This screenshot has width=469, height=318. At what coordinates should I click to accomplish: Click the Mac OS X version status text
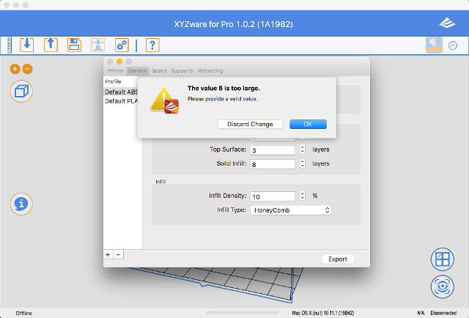coord(322,313)
